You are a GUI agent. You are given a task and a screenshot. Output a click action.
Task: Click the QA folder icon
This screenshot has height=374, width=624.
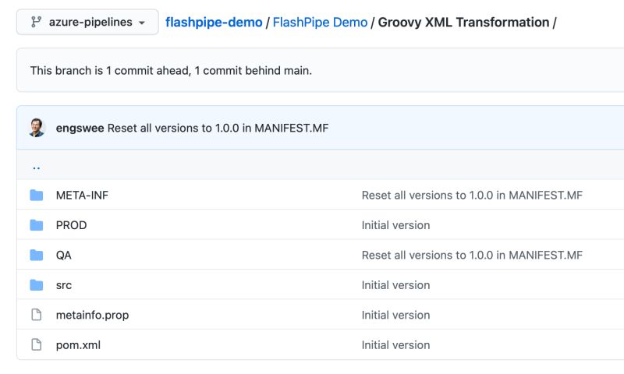point(36,255)
